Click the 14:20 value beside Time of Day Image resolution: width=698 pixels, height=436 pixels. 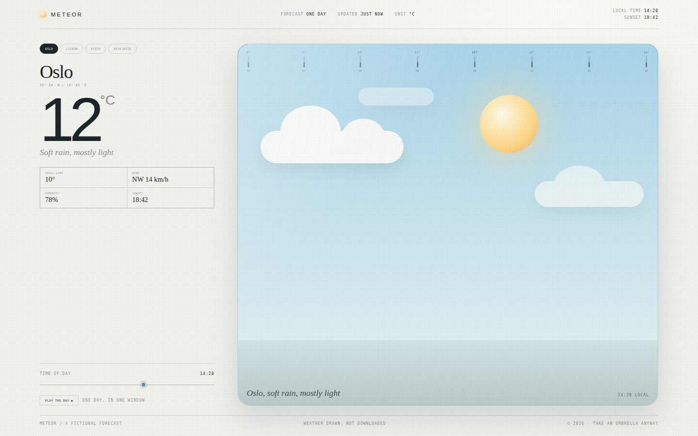pyautogui.click(x=207, y=374)
